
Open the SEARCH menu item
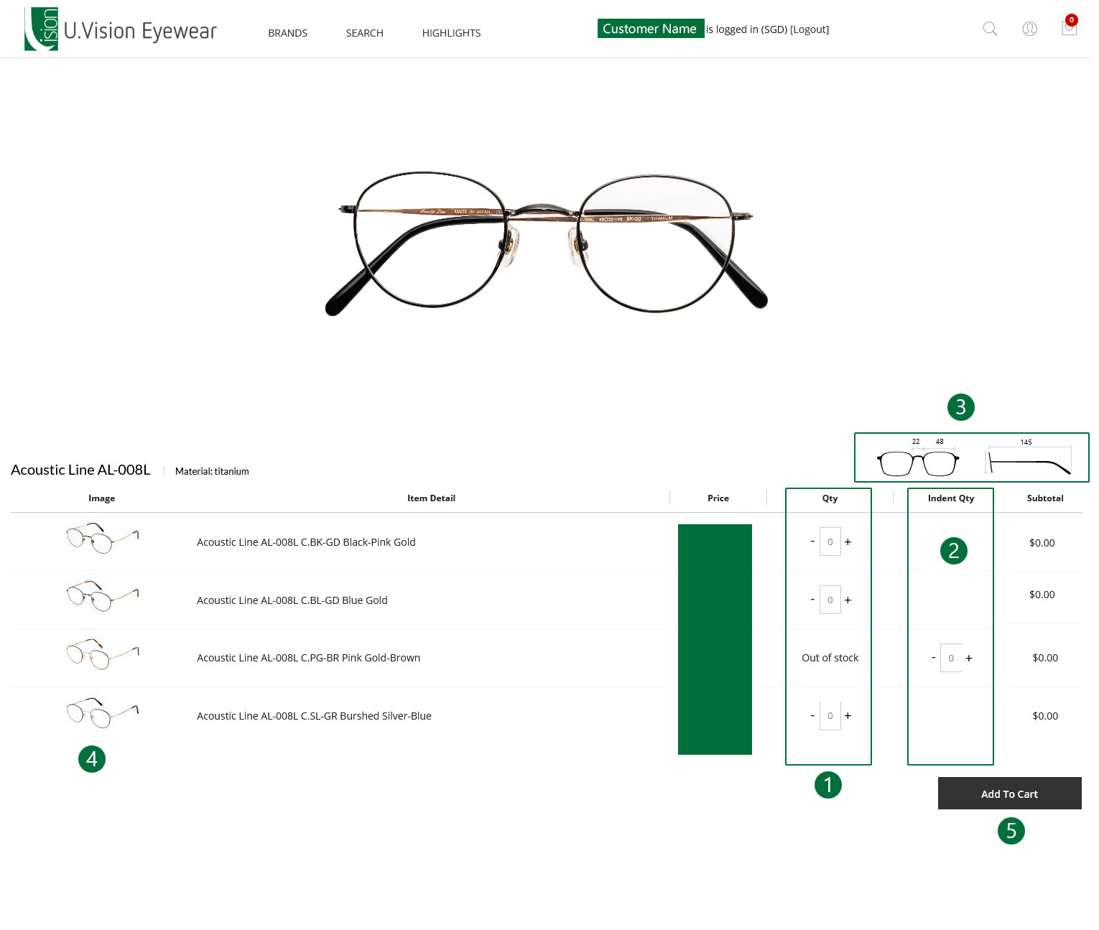[x=364, y=33]
